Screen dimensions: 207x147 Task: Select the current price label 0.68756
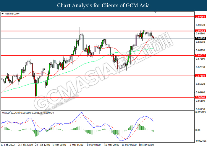pyautogui.click(x=200, y=38)
